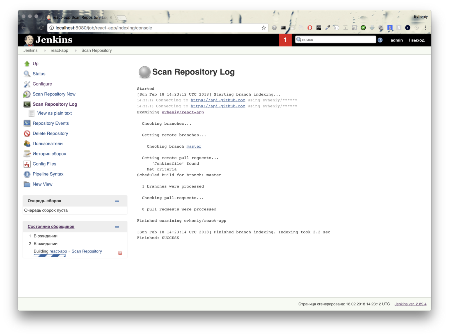This screenshot has height=336, width=449.
Task: Focus the поиск search field
Action: [x=336, y=40]
